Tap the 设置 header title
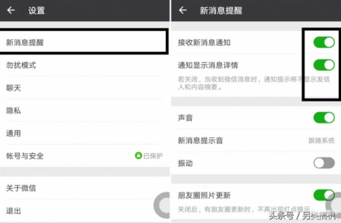Screen dimensions: 341x223 coord(36,11)
